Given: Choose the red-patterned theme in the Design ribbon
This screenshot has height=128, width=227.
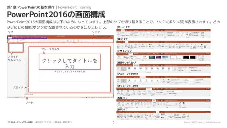Looking at the screenshot, I should tap(126, 57).
